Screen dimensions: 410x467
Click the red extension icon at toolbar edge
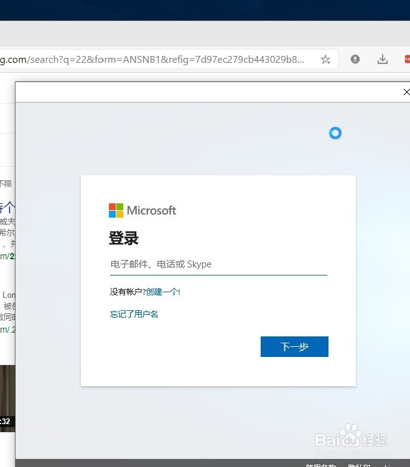407,59
